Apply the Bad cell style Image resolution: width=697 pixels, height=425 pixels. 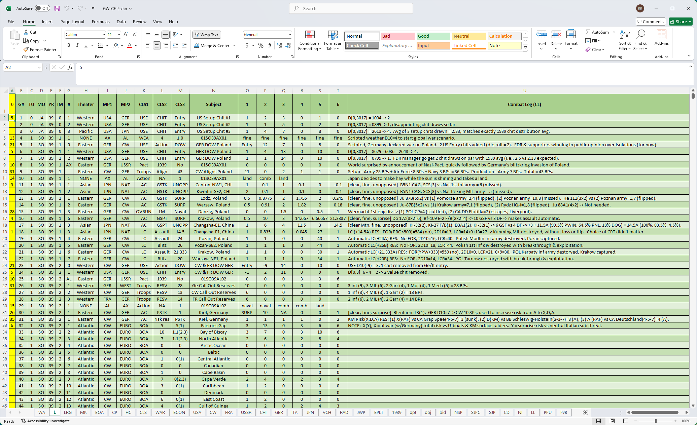[x=397, y=36]
